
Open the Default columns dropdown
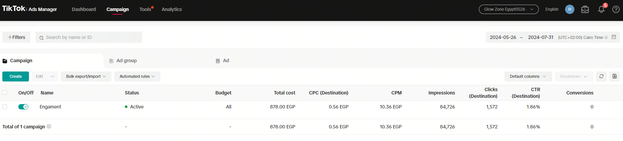point(528,76)
